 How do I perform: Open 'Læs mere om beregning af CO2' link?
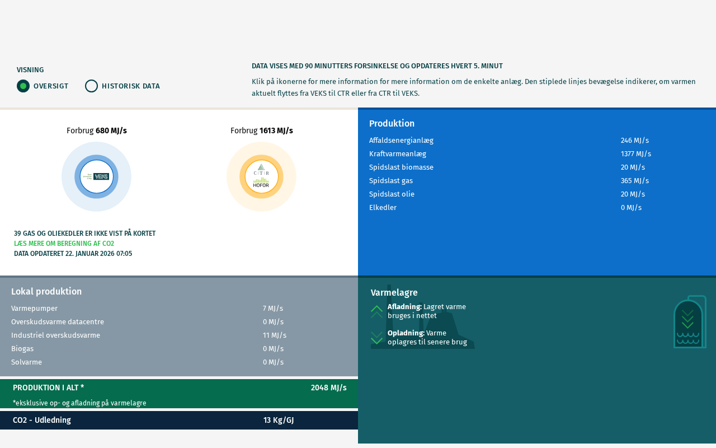64,244
